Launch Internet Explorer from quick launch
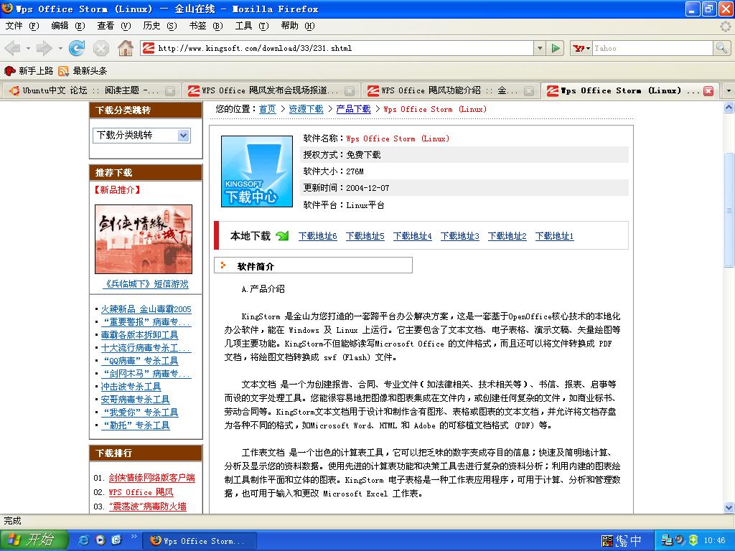This screenshot has width=735, height=551. 84,540
